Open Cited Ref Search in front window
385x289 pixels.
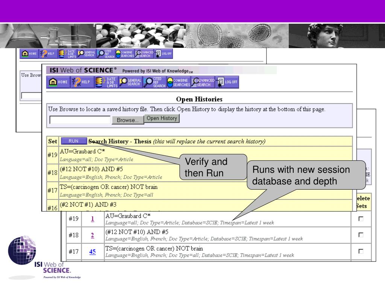tap(155, 82)
